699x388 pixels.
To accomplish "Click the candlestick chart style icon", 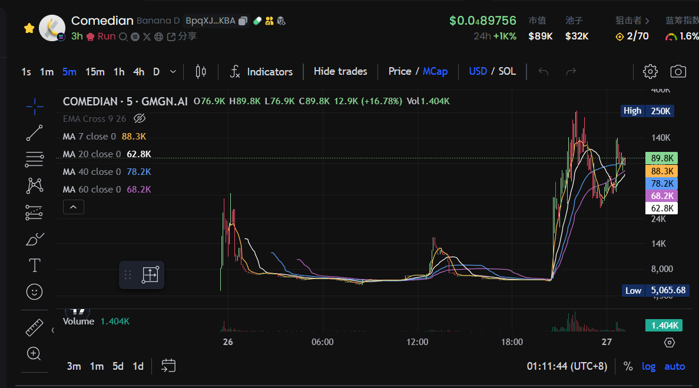I will [201, 72].
